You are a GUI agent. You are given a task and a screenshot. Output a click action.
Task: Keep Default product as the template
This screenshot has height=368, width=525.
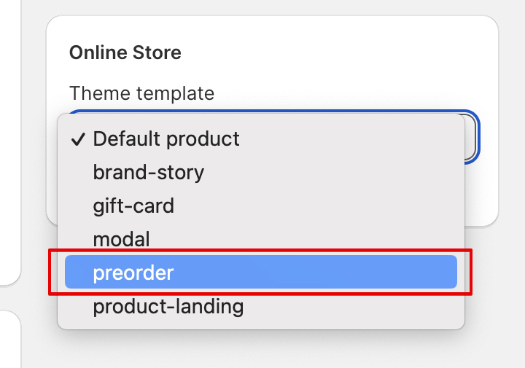pyautogui.click(x=166, y=138)
